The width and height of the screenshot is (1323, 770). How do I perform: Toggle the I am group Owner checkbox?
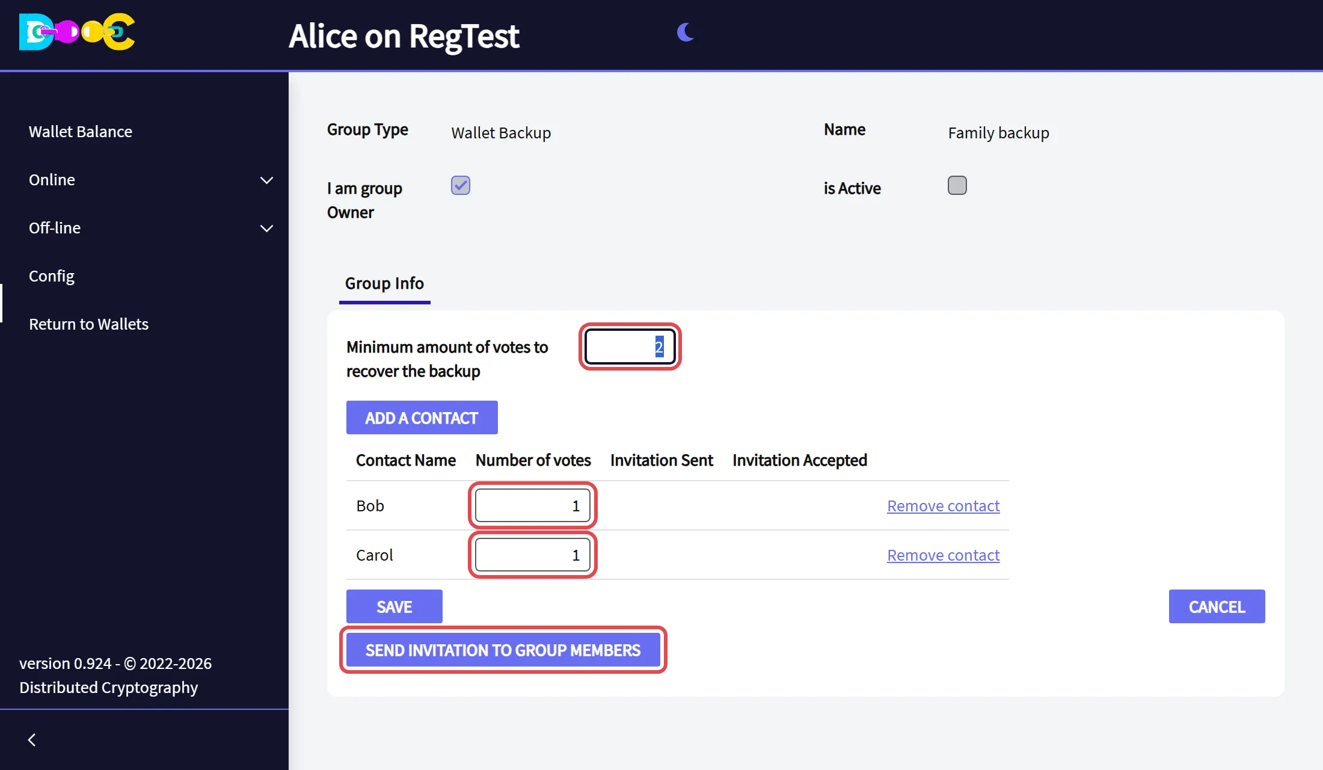click(461, 185)
